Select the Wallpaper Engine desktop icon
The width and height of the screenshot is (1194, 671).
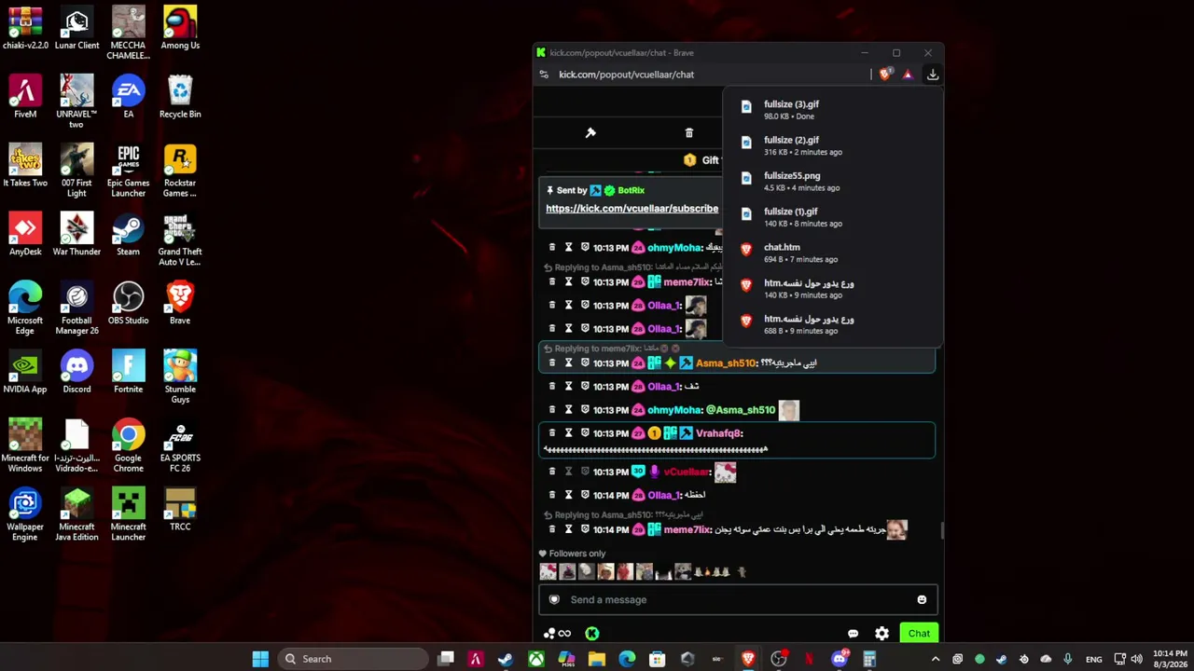[25, 515]
